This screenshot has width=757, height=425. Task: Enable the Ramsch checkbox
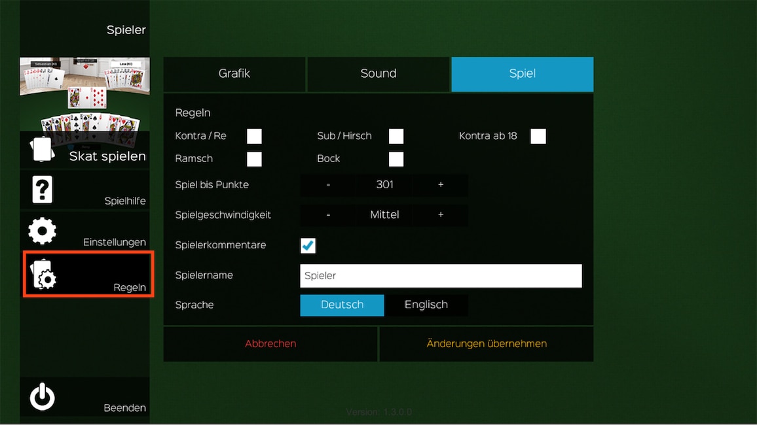pyautogui.click(x=255, y=159)
